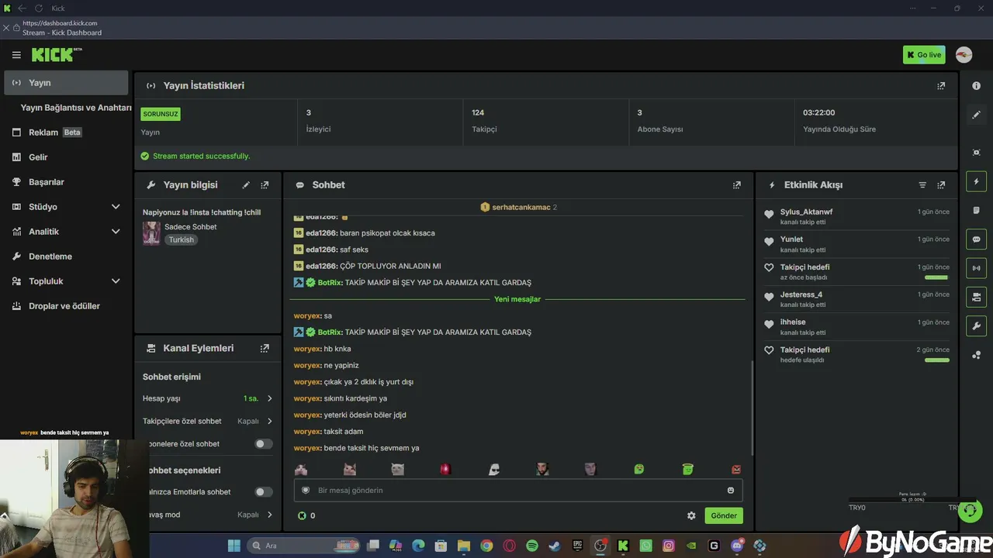
Task: Toggle the Abonelere özel sohbet switch
Action: coord(264,444)
